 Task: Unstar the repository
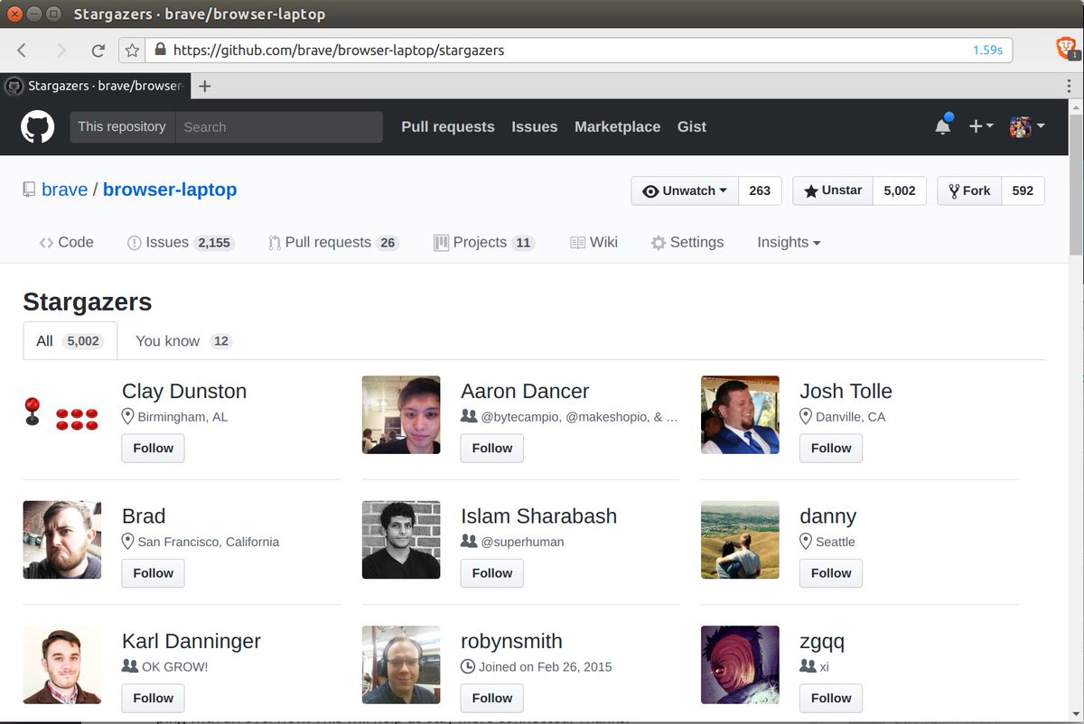click(x=833, y=190)
